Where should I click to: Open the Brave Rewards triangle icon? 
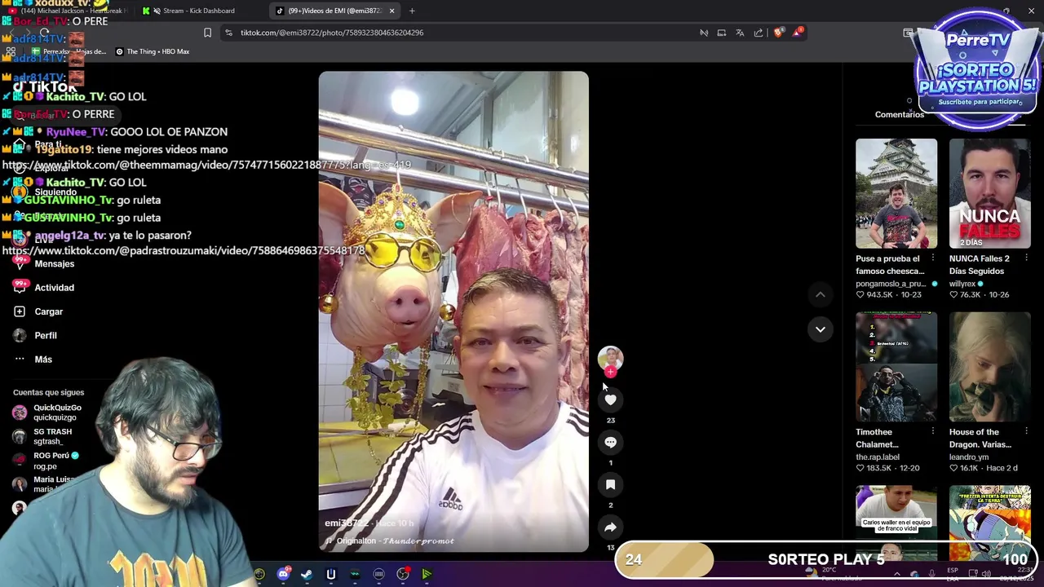pos(798,33)
